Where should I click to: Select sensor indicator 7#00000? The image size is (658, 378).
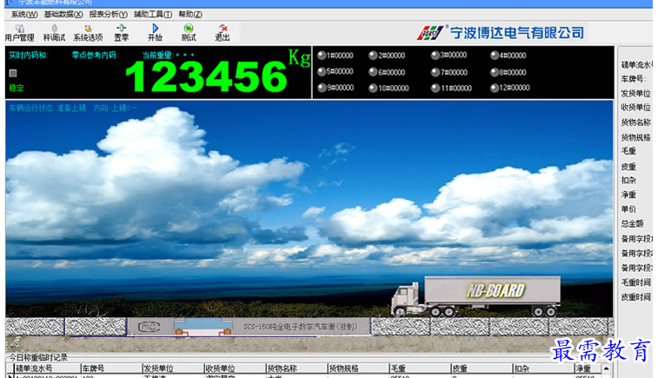click(x=449, y=72)
